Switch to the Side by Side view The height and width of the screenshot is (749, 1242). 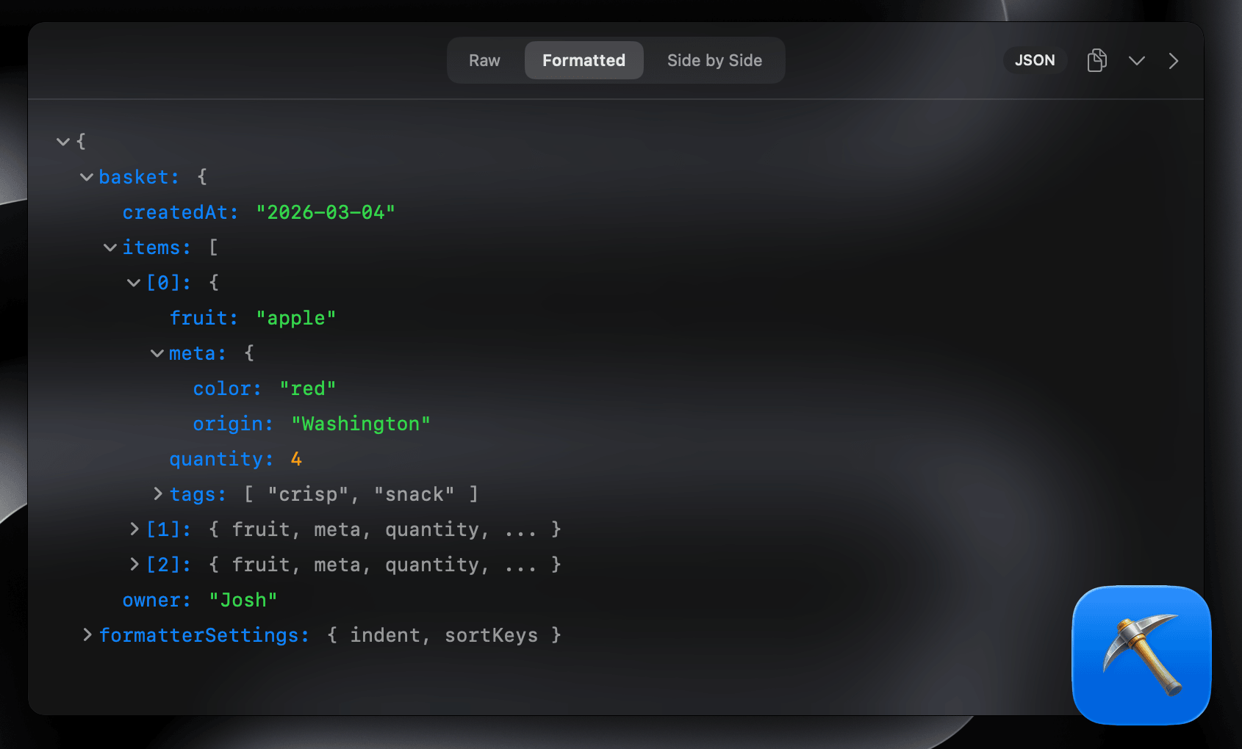714,60
